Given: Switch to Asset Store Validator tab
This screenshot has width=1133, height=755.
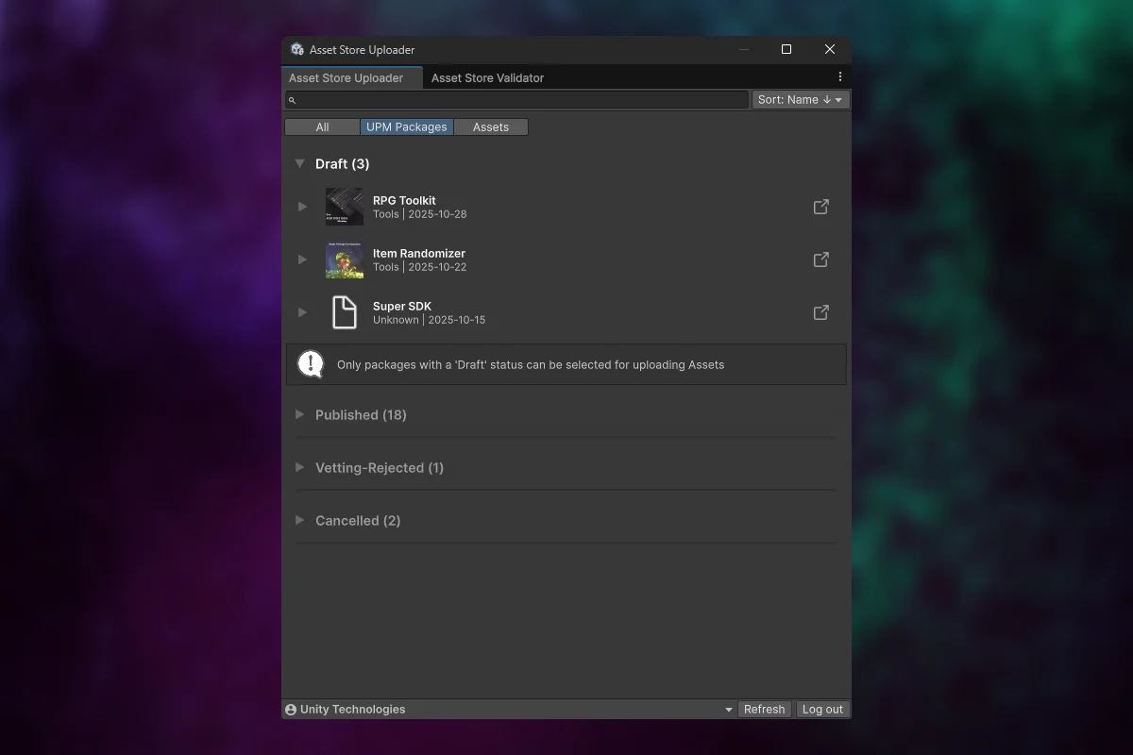Looking at the screenshot, I should 487,78.
